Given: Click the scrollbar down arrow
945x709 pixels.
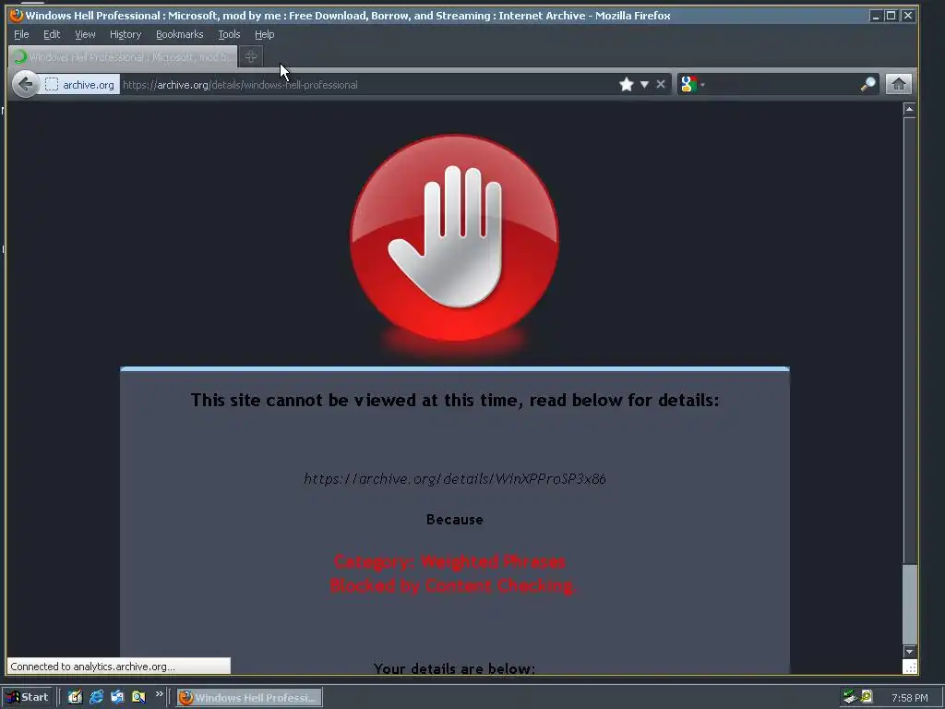Looking at the screenshot, I should coord(909,652).
